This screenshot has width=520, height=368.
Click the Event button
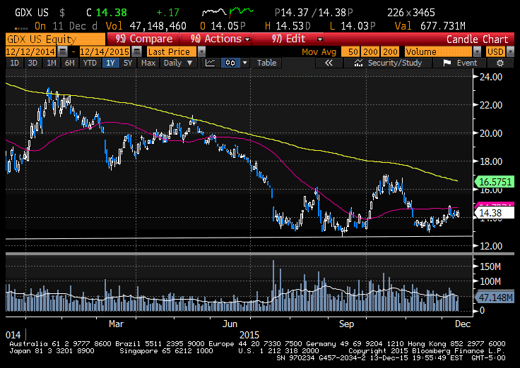[x=460, y=63]
